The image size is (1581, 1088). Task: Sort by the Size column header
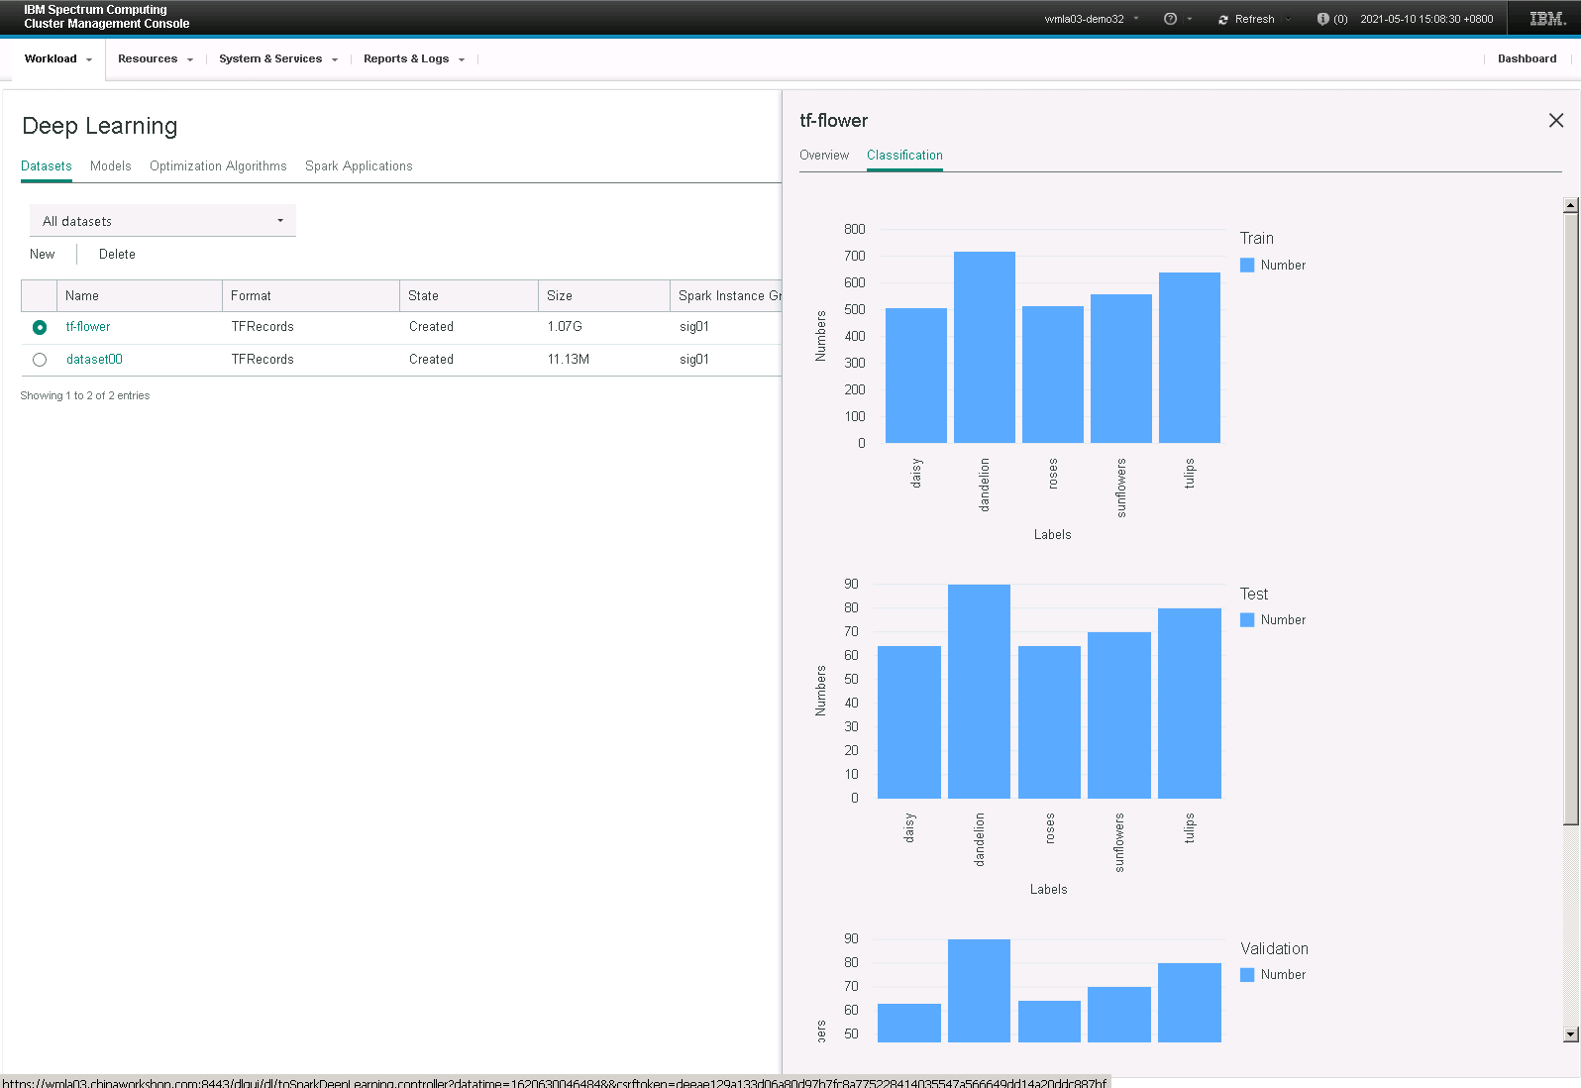tap(603, 296)
